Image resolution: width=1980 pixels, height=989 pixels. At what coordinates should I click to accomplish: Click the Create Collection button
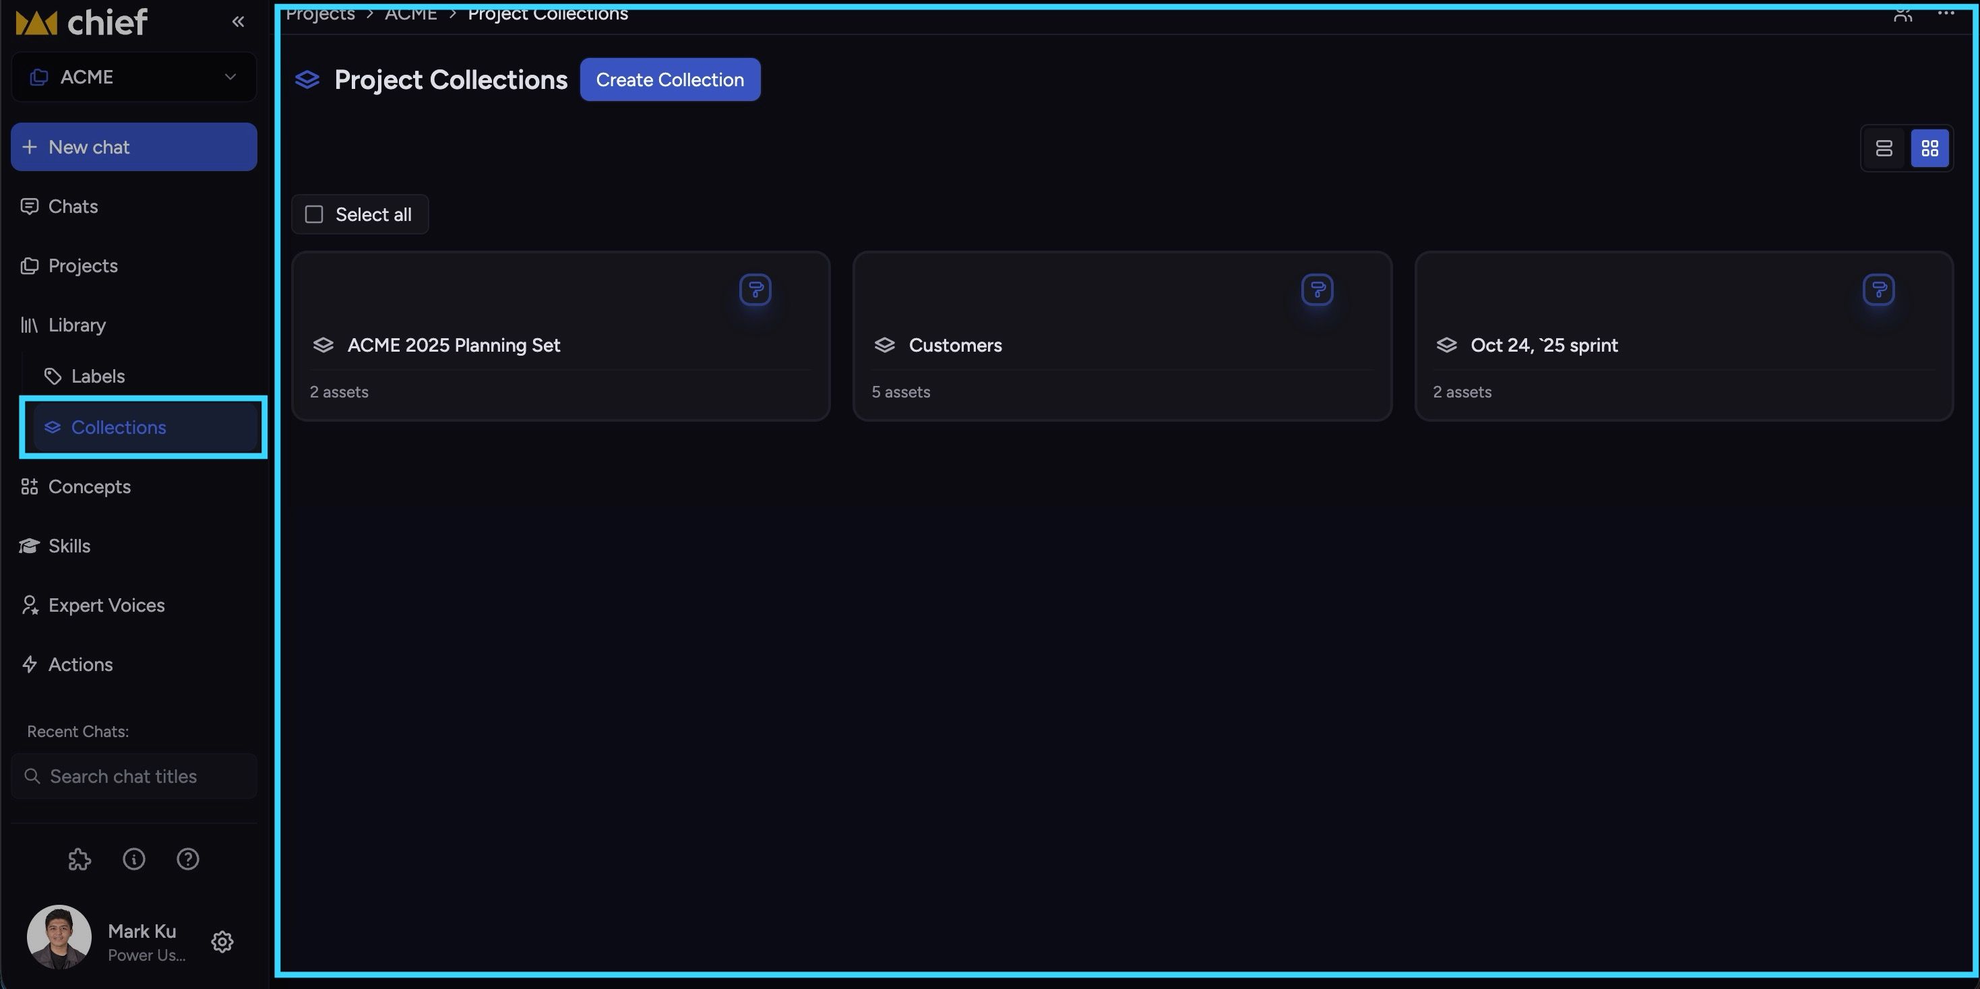pos(669,79)
